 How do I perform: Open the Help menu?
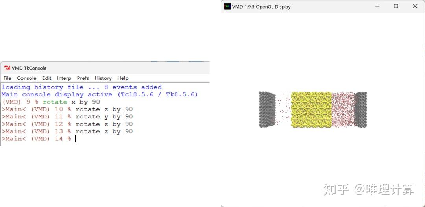[123, 78]
